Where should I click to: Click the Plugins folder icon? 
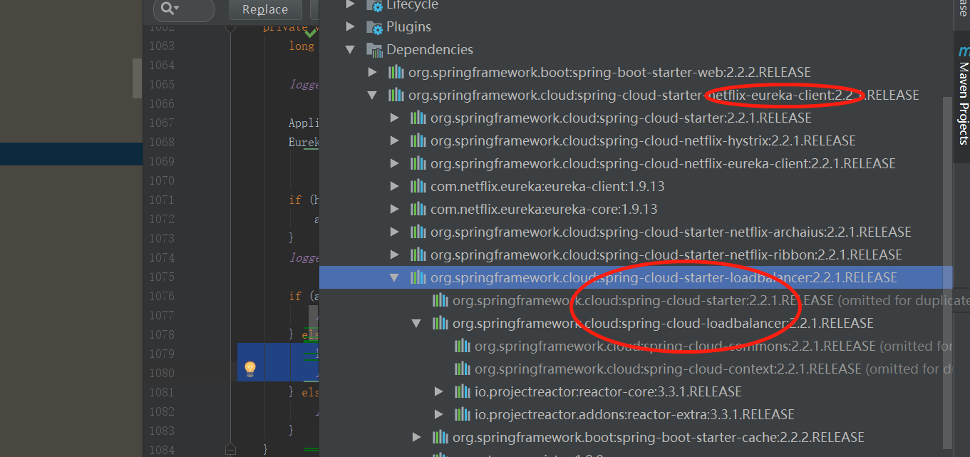[x=374, y=27]
